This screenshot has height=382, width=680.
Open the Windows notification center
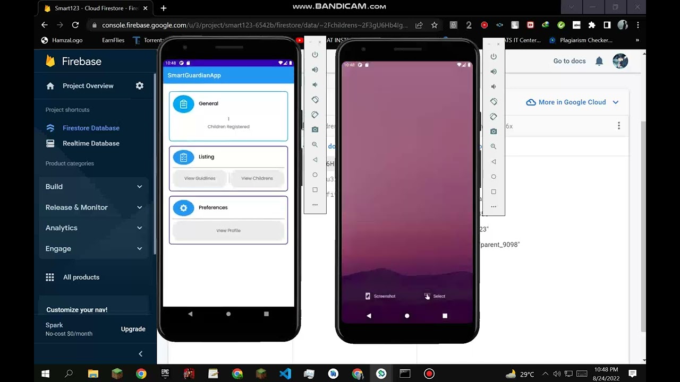coord(633,374)
